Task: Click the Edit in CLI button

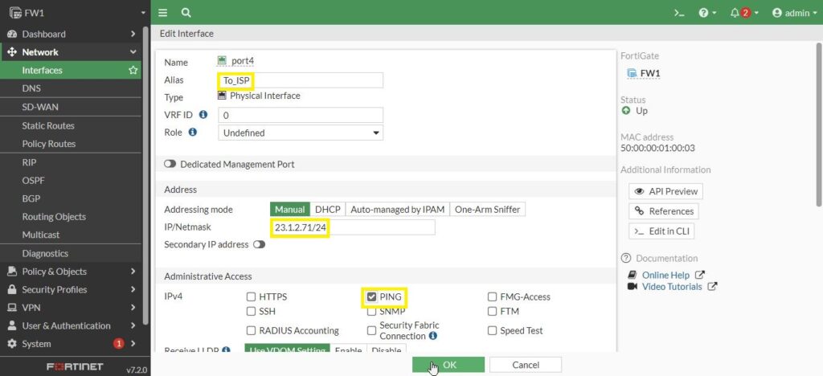Action: pyautogui.click(x=661, y=231)
